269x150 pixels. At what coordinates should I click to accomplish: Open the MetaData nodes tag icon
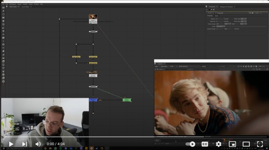(x=3, y=51)
